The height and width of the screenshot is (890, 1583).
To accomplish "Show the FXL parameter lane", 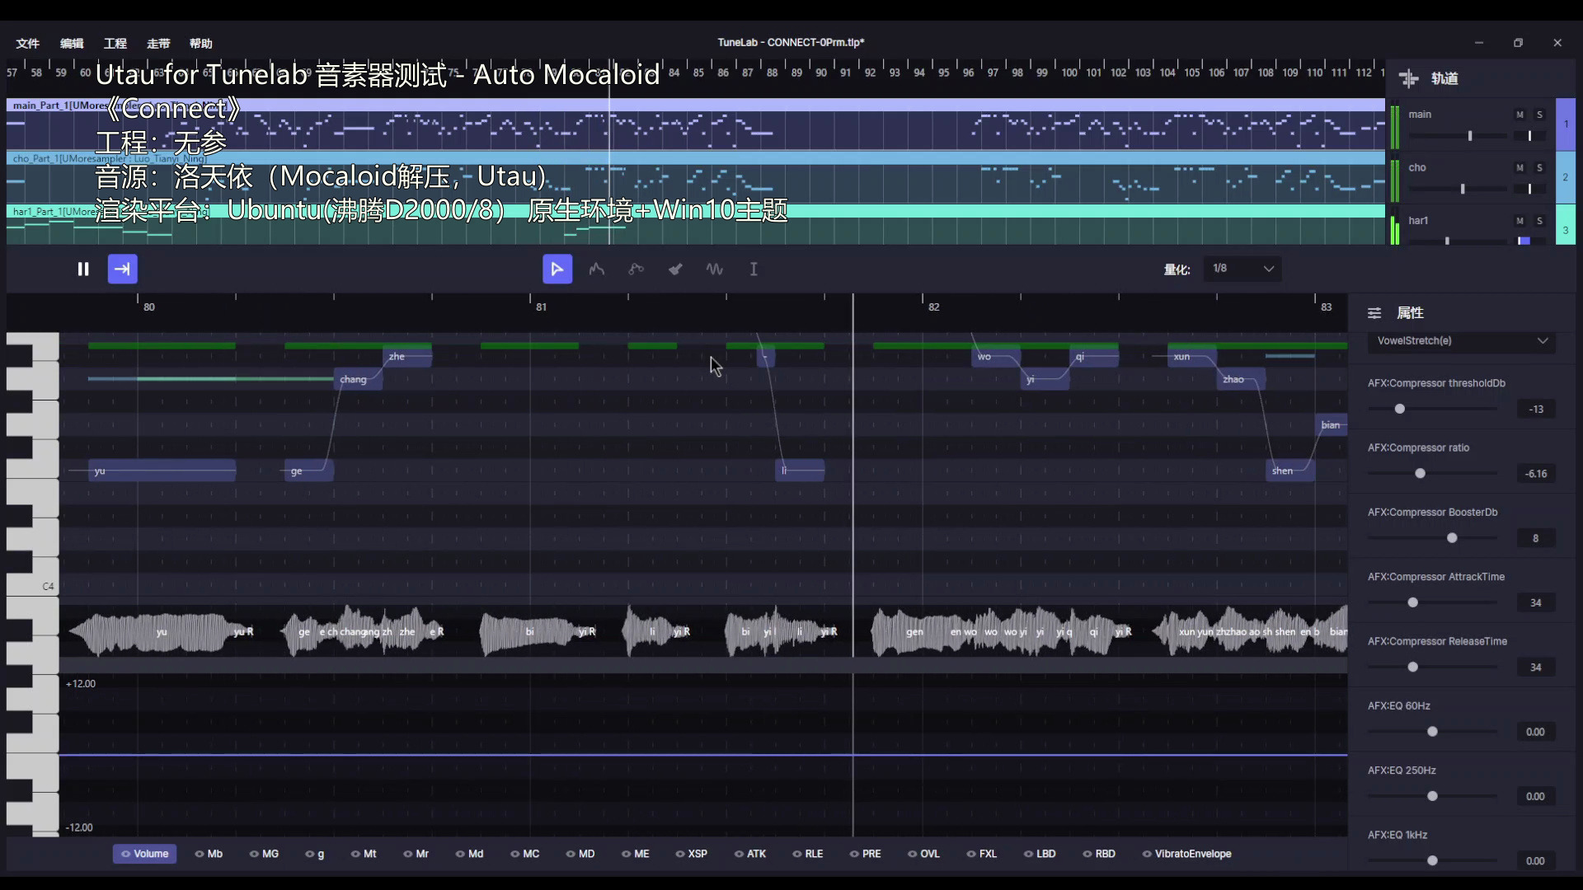I will pos(981,854).
